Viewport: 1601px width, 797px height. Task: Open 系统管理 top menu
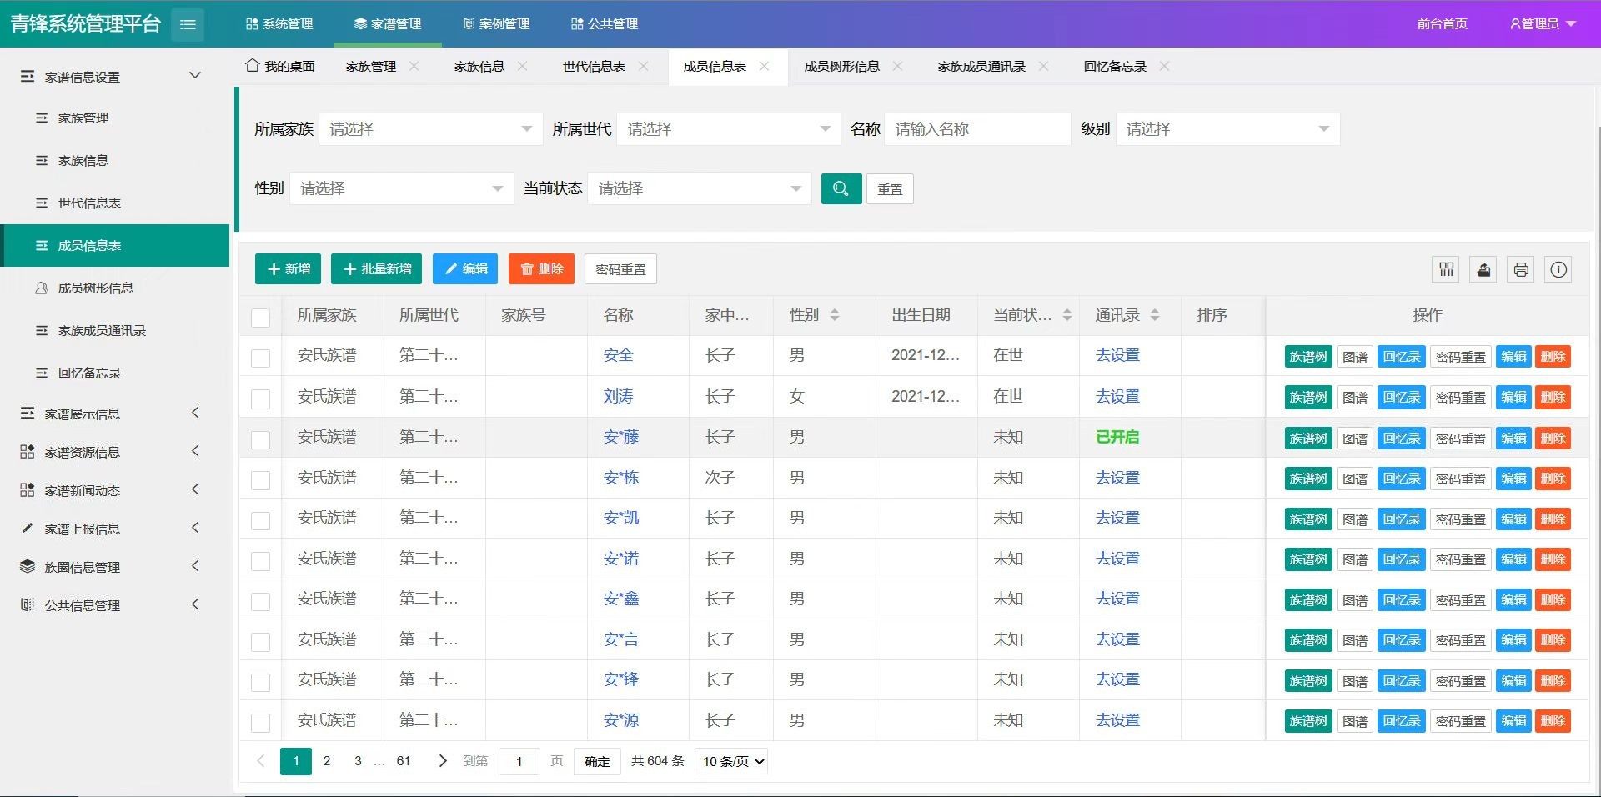[279, 24]
